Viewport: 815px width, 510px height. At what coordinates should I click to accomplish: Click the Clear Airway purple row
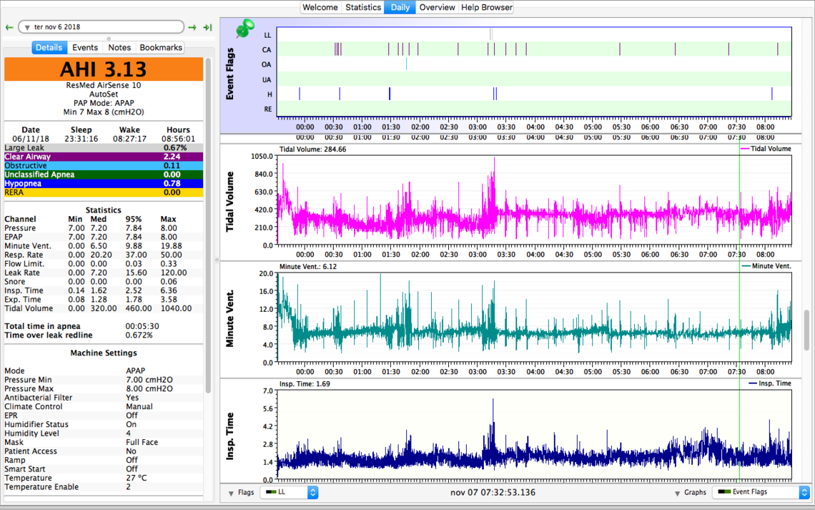[x=104, y=157]
